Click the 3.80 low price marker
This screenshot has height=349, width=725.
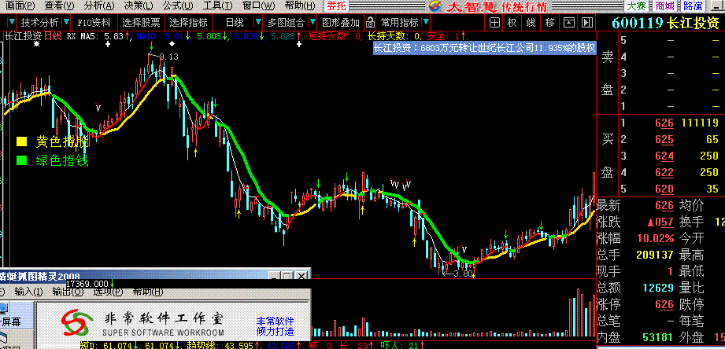click(x=463, y=274)
